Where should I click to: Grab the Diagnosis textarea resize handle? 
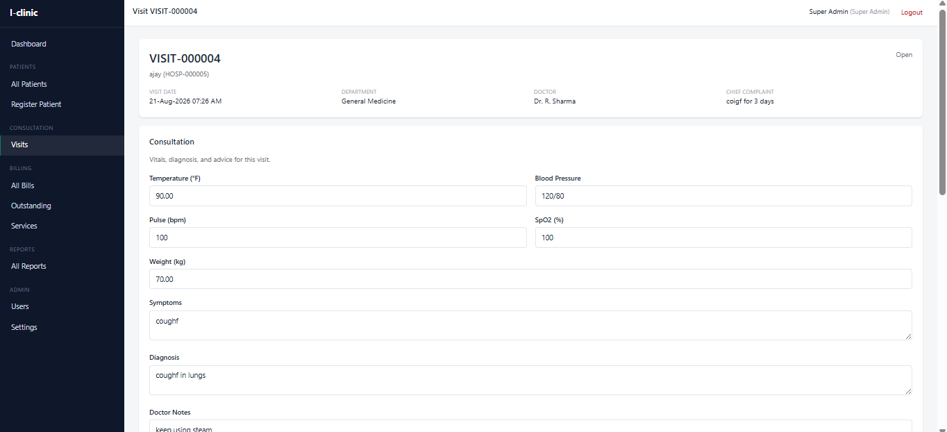tap(908, 391)
